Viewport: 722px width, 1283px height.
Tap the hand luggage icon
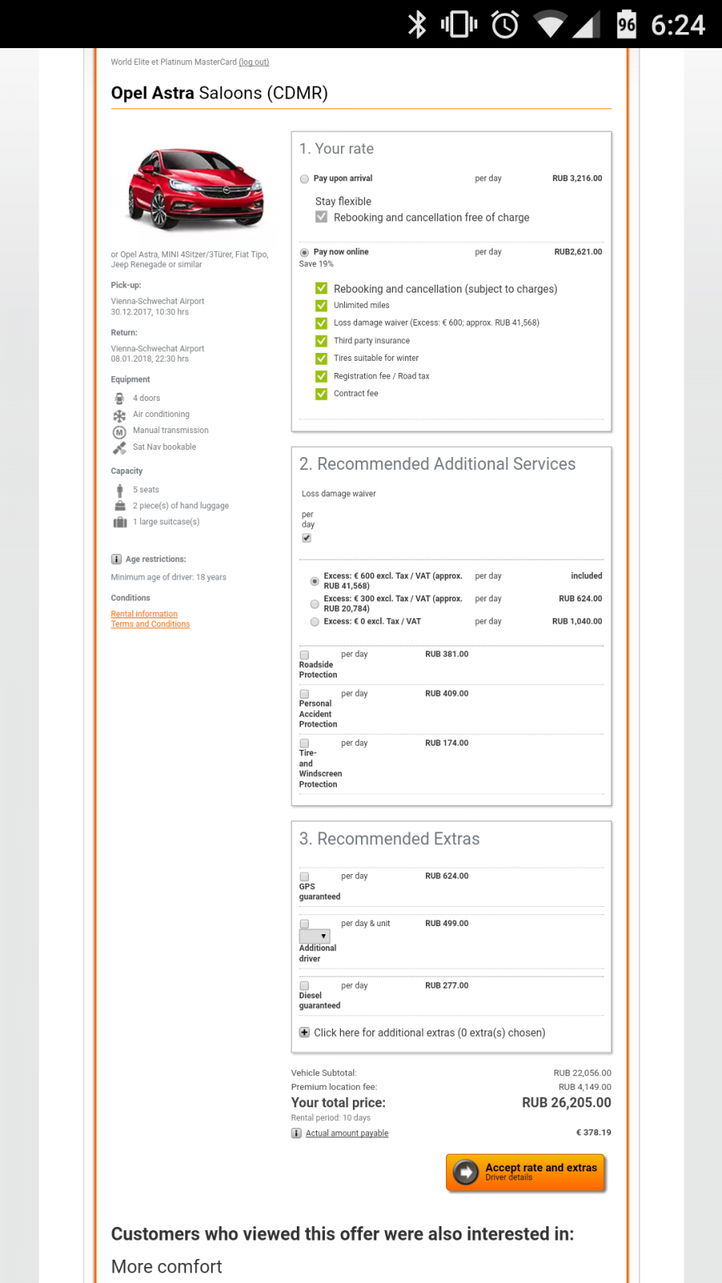(120, 506)
